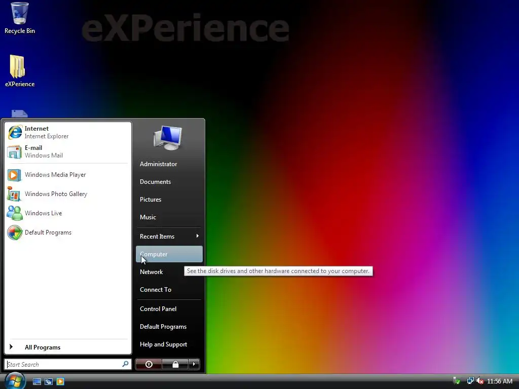
Task: Select the eXPerience folder on desktop
Action: coord(20,71)
